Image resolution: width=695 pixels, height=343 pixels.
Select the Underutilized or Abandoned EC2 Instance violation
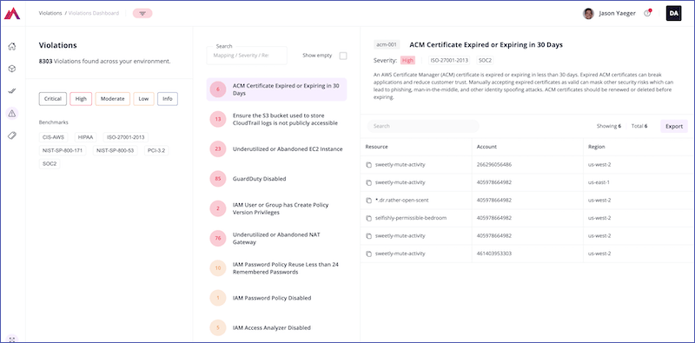pyautogui.click(x=276, y=148)
